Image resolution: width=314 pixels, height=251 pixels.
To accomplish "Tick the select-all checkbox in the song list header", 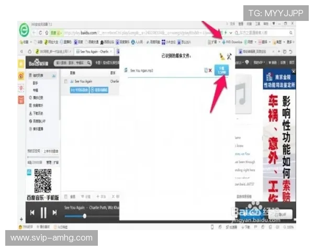I will point(65,73).
